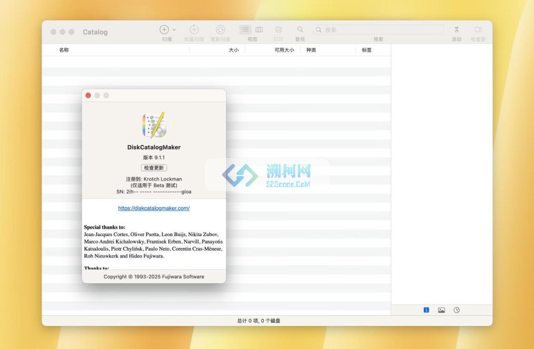The width and height of the screenshot is (534, 349).
Task: Click the Beta test (仅适用于 Beta 测试) note
Action: [154, 185]
